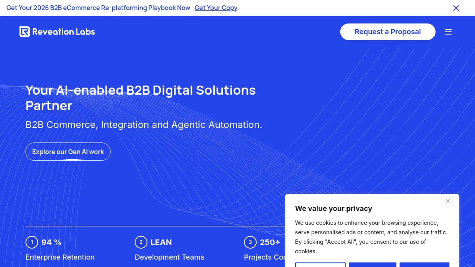Click the Enterprise Retention label
475x267 pixels.
(60, 257)
